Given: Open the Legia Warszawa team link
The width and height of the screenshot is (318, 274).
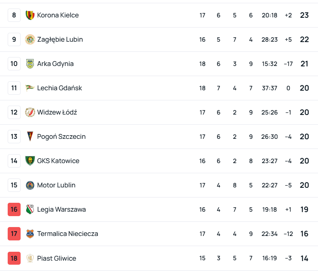Looking at the screenshot, I should [x=61, y=210].
